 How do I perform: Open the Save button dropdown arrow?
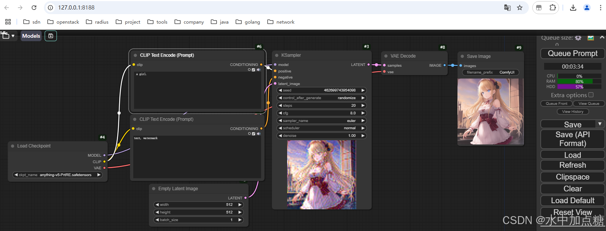pos(600,124)
